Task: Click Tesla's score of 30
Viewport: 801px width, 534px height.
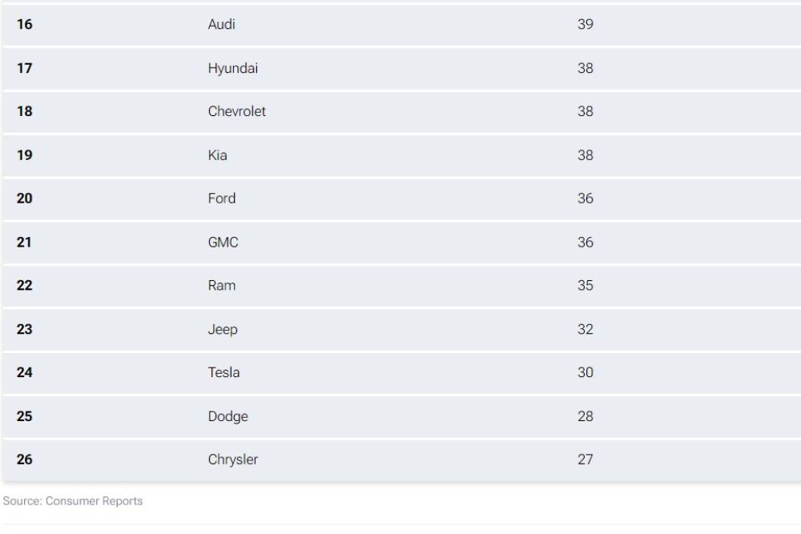Action: point(586,373)
